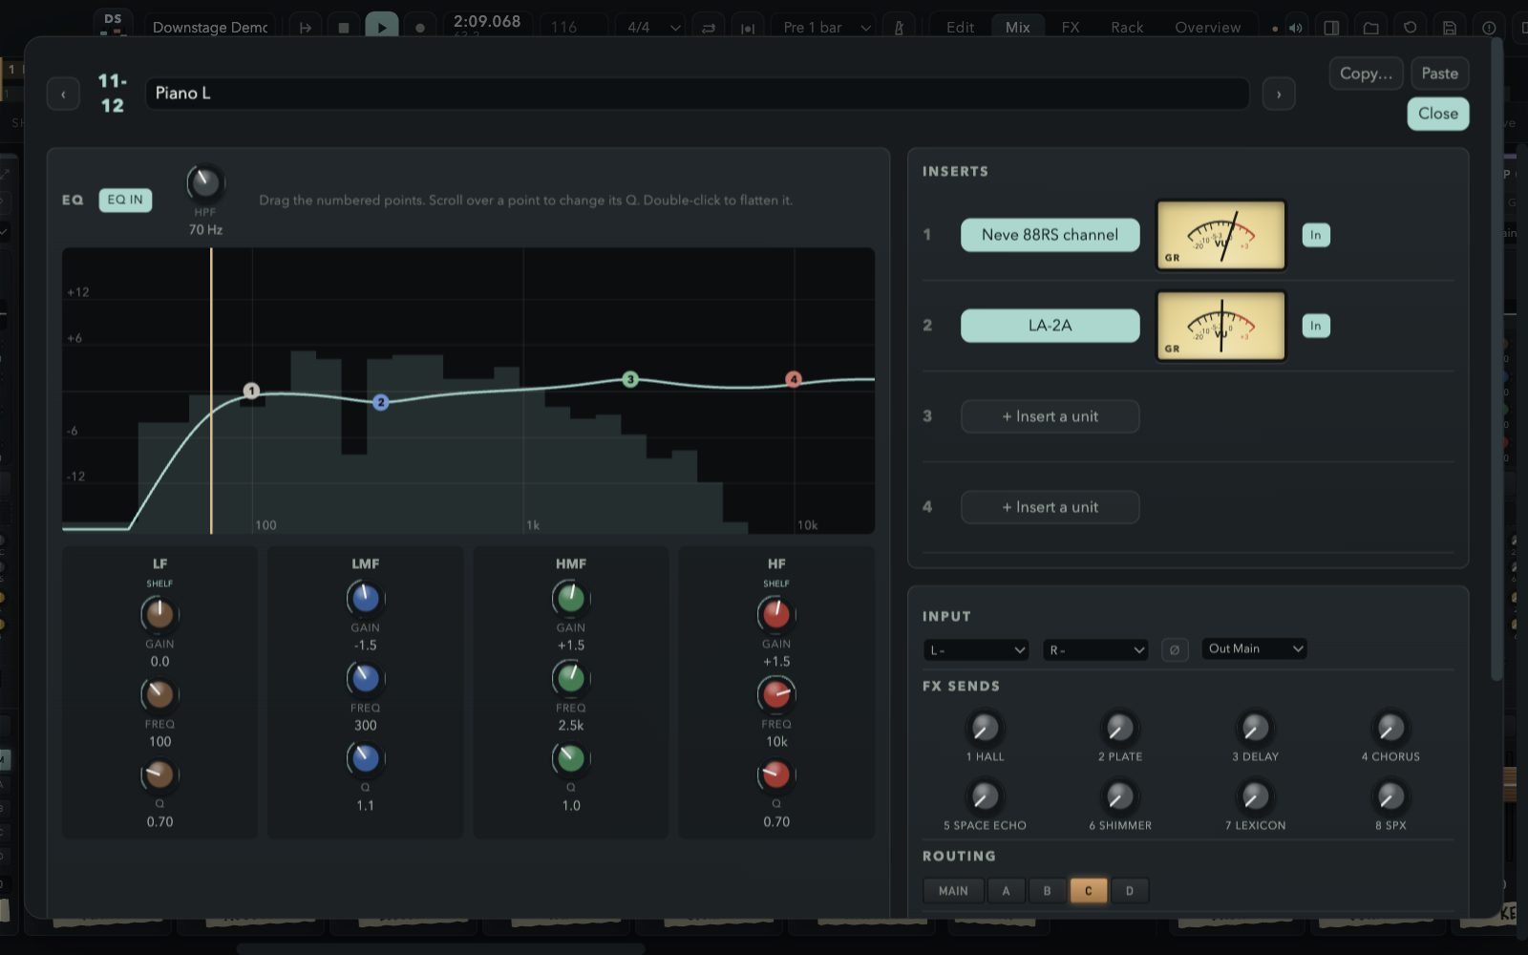Toggle routing bus A
Viewport: 1528px width, 955px height.
coord(1006,891)
